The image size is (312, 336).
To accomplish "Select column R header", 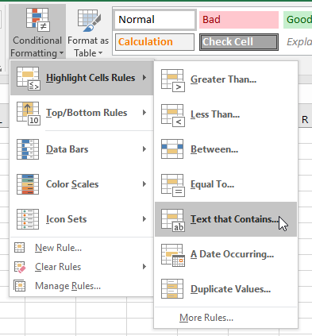I will tap(305, 120).
